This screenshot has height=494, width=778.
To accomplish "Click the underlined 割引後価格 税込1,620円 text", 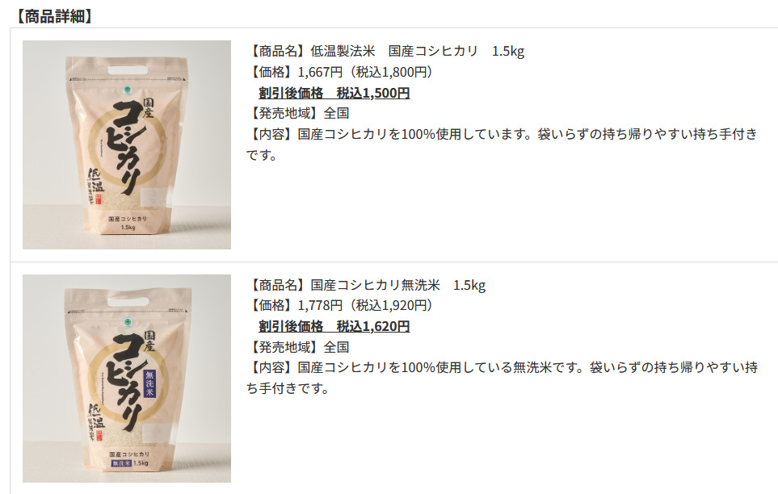I will click(334, 326).
